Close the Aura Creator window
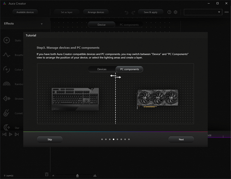 click(x=227, y=3)
